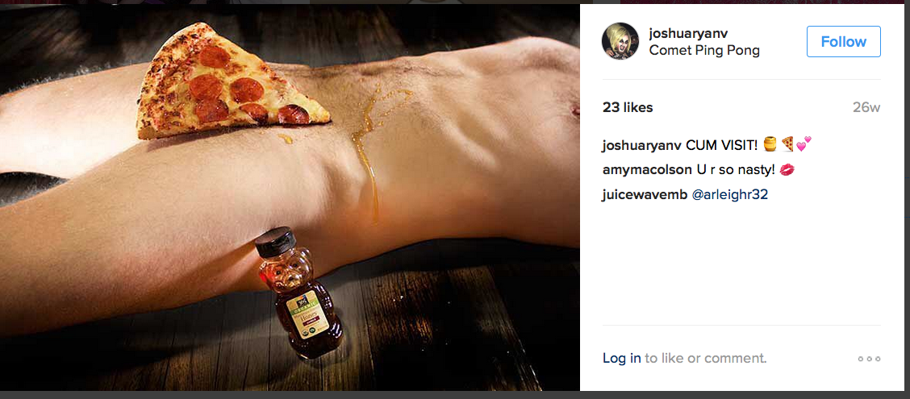Image resolution: width=910 pixels, height=399 pixels.
Task: Click the honey pot emoji in caption
Action: (x=770, y=144)
